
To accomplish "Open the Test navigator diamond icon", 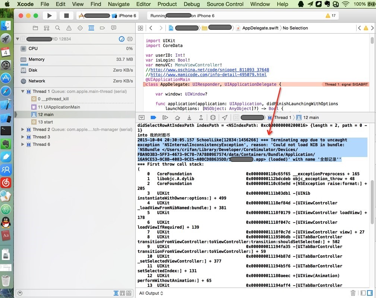I will click(80, 28).
